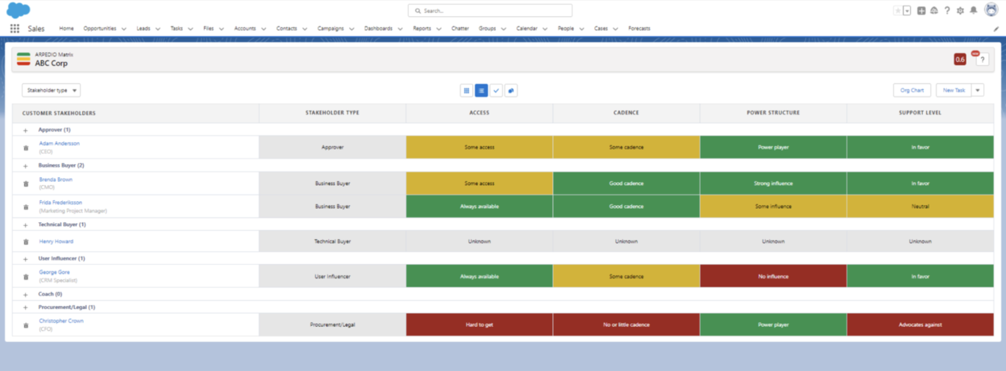Switch to the list view button

coord(481,91)
